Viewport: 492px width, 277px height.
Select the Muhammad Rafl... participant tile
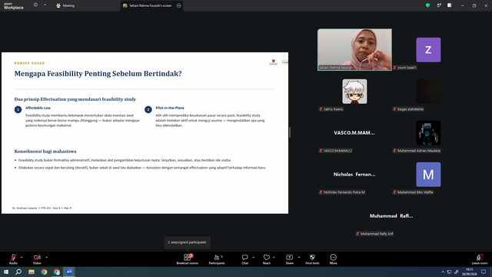click(391, 215)
